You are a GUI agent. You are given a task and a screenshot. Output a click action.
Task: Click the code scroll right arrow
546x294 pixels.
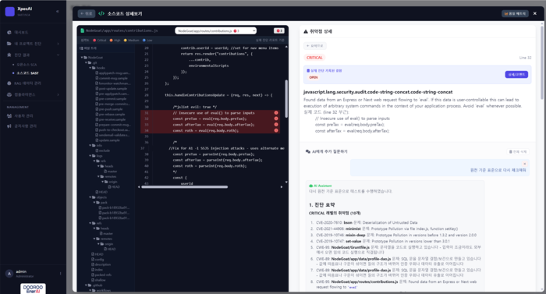[x=282, y=187]
